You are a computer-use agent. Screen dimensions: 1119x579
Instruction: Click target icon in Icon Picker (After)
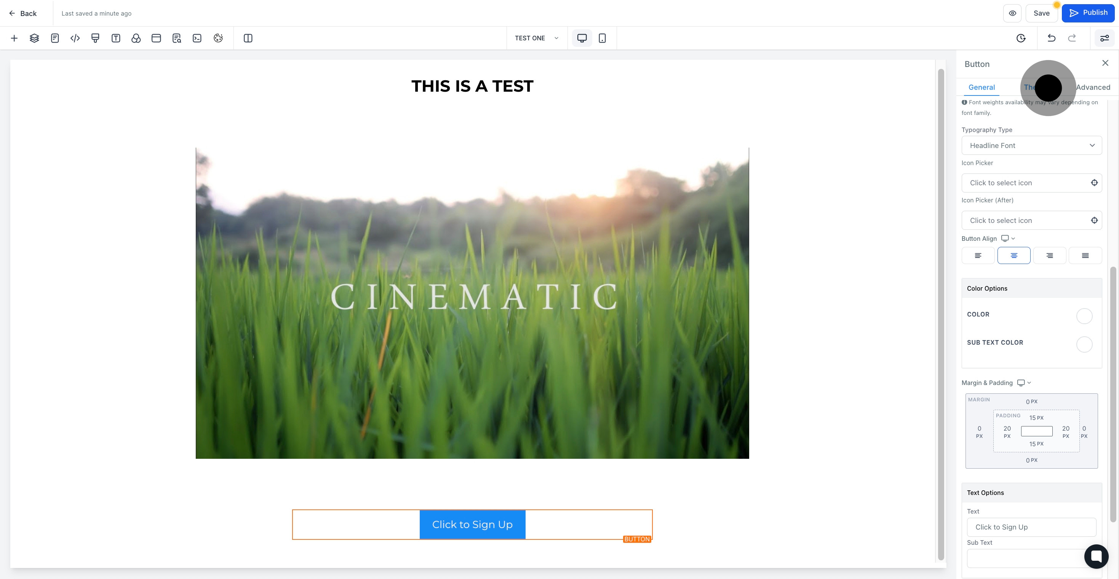[x=1094, y=221]
